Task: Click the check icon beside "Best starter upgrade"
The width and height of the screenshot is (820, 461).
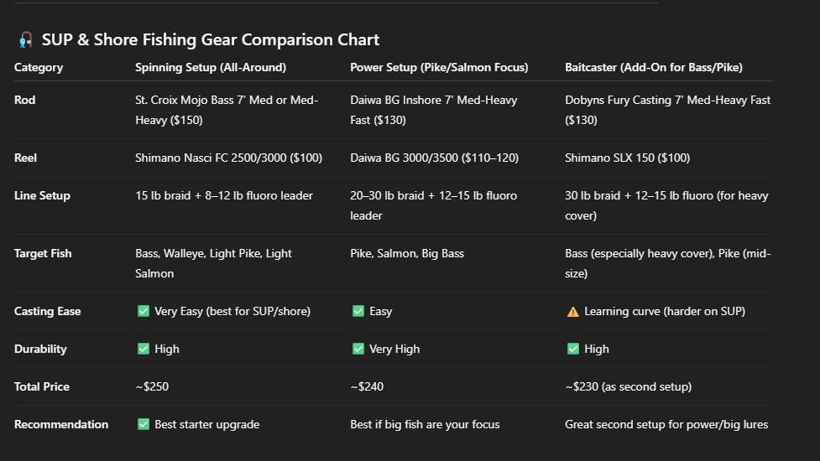Action: 144,425
